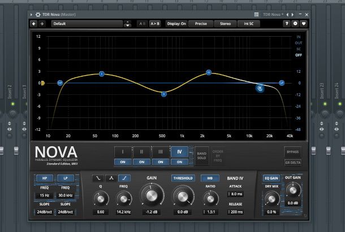Image resolution: width=345 pixels, height=232 pixels.
Task: Click the heart support icon
Action: (304, 24)
